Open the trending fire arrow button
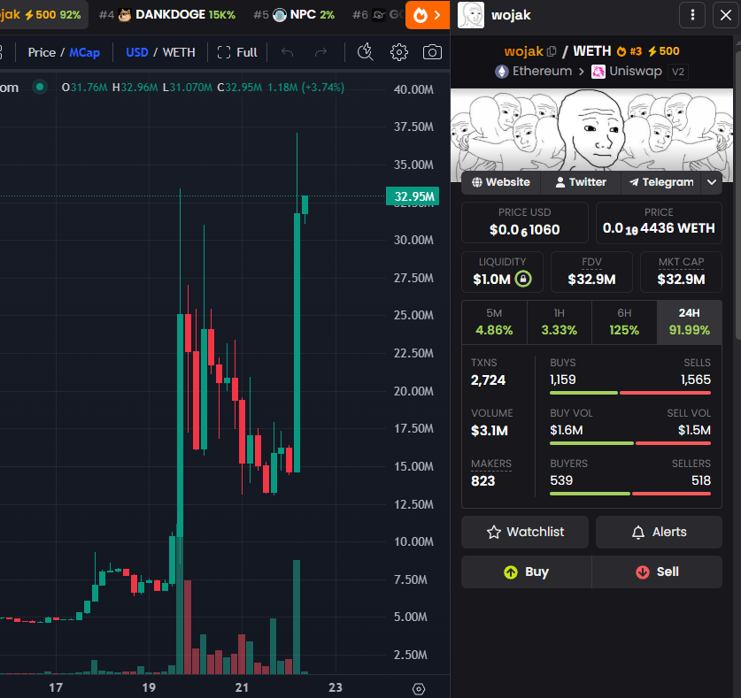741x698 pixels. click(428, 15)
